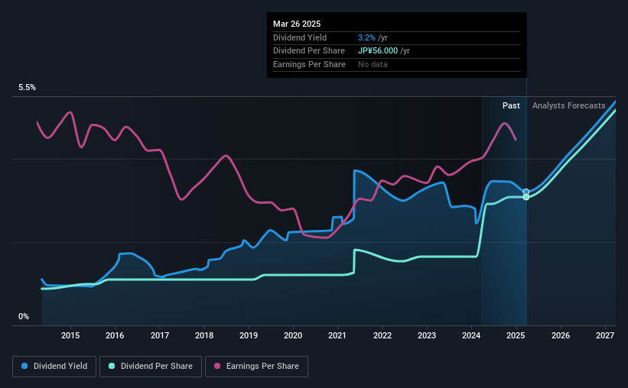
Task: Click the 'JP¥56.000' dividend per share value
Action: 378,51
